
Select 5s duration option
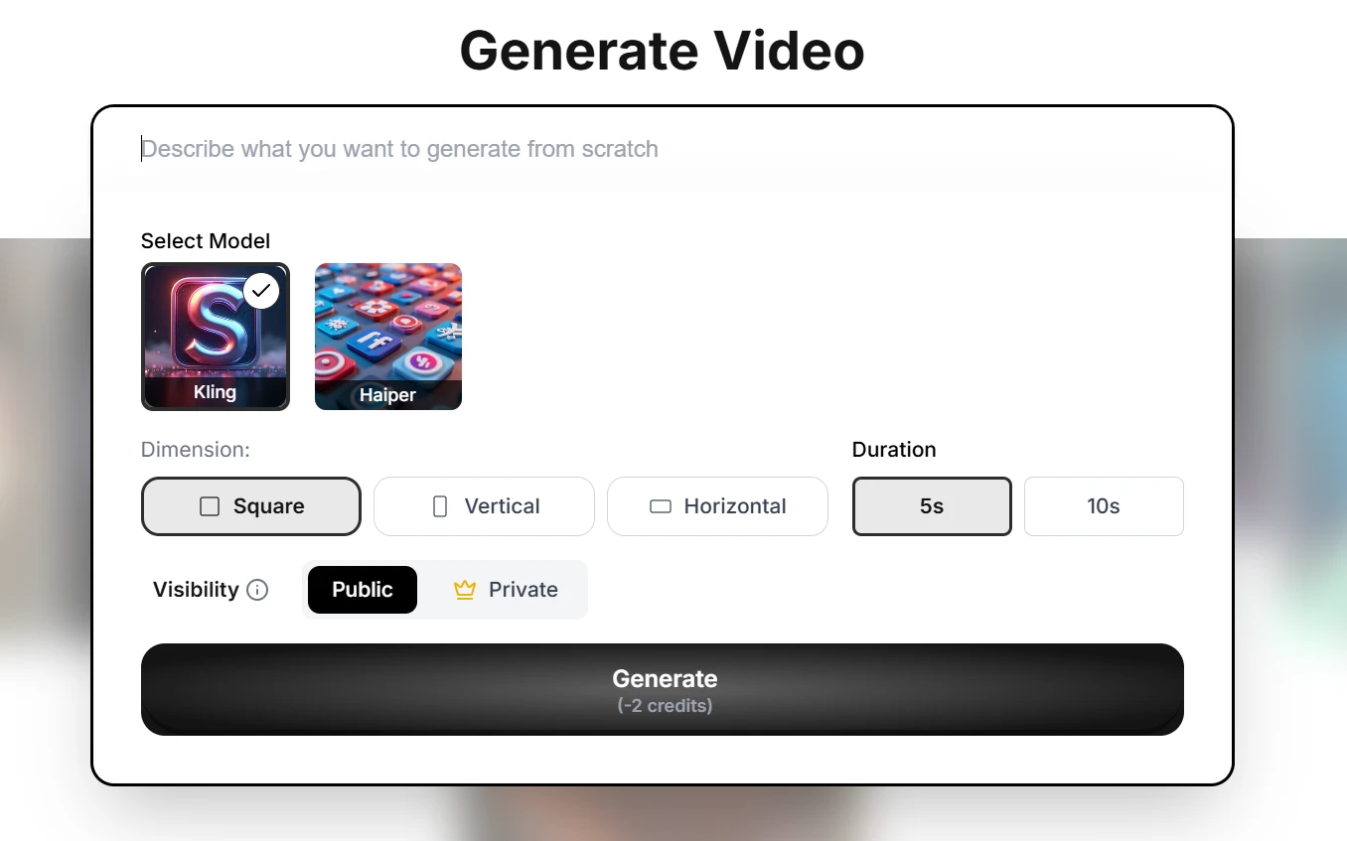click(x=932, y=506)
